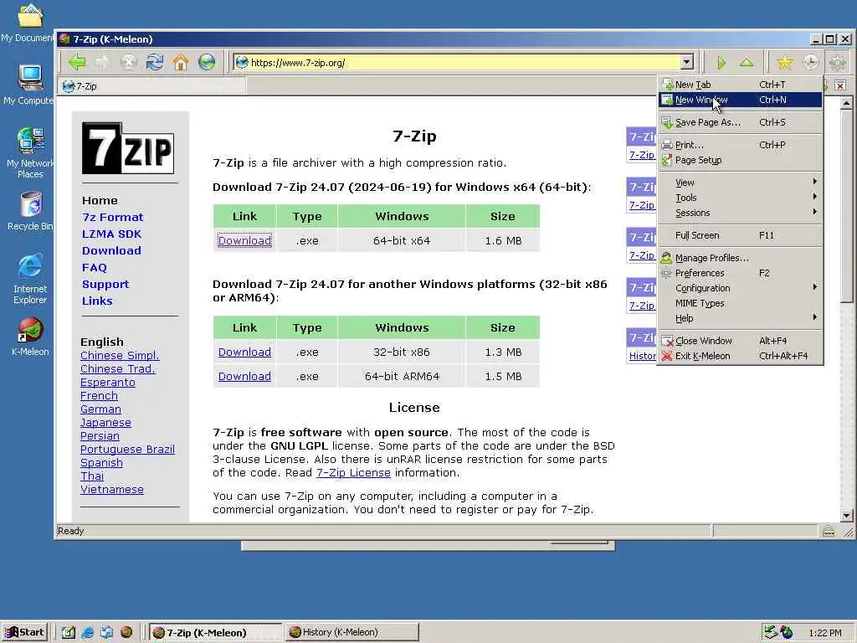Open the 7-Zip License link
857x643 pixels.
[353, 473]
